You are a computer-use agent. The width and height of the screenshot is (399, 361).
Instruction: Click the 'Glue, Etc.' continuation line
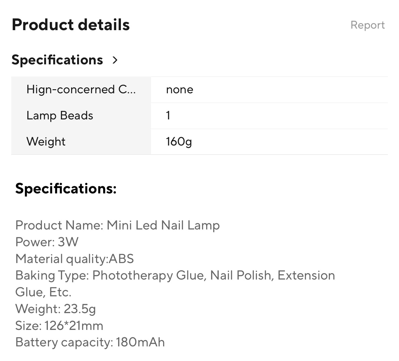[43, 292]
